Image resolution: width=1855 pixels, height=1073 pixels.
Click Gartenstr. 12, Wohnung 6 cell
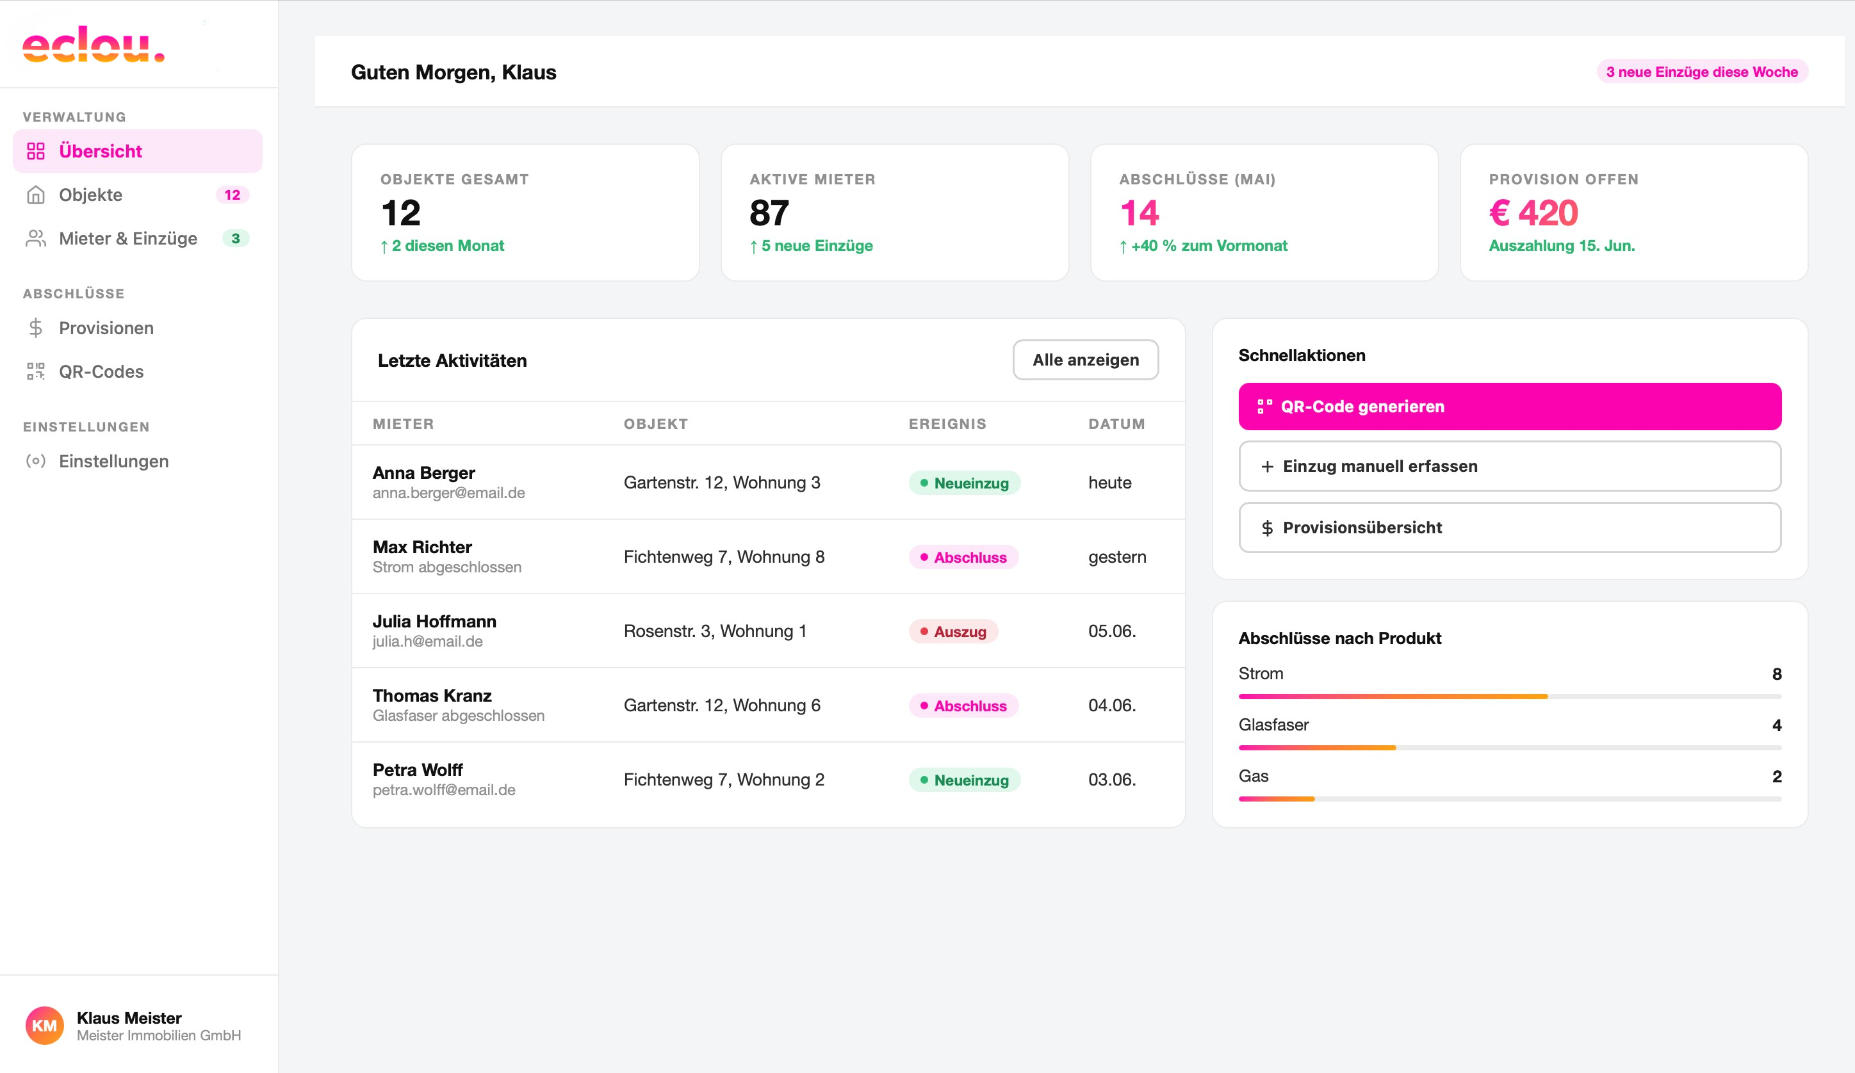point(722,706)
